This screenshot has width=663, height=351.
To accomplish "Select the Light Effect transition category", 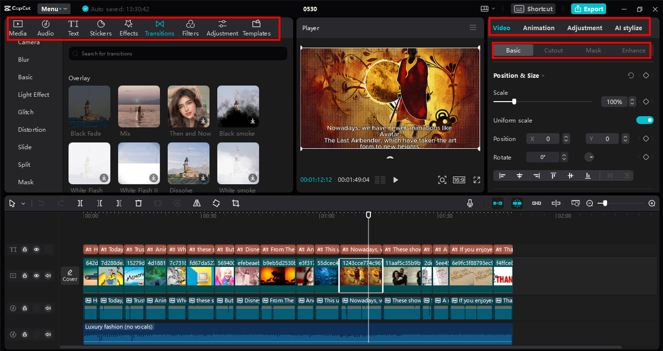I will [x=34, y=94].
